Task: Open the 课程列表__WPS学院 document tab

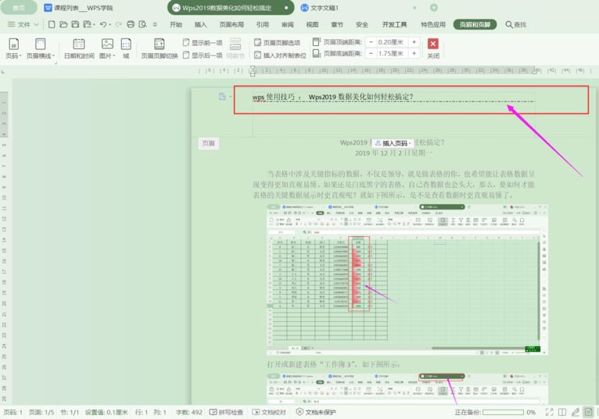Action: point(78,8)
